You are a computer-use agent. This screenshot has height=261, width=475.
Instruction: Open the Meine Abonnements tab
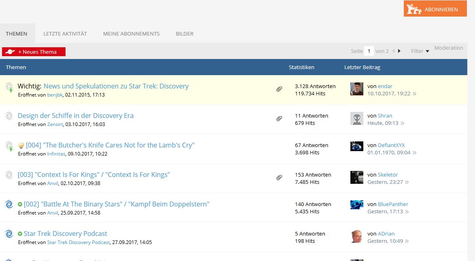click(x=131, y=34)
